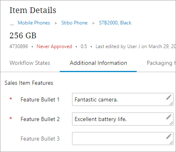This screenshot has height=152, width=176.
Task: Open the Packaging tab
Action: coord(161,63)
